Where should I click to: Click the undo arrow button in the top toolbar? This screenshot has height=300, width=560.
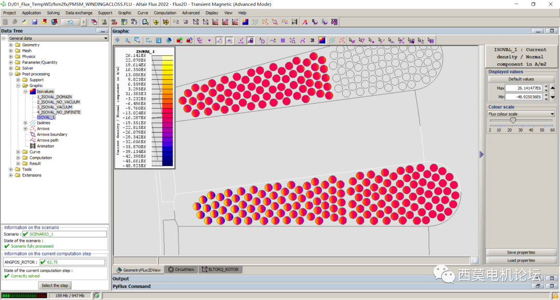[x=70, y=22]
